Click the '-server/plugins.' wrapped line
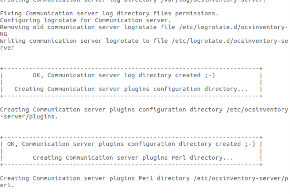The width and height of the screenshot is (290, 194). tap(29, 116)
